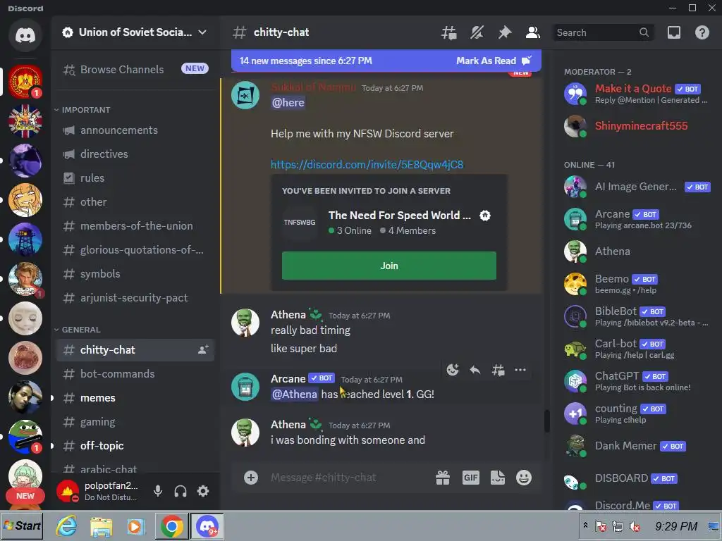Click the Windows Start button
The height and width of the screenshot is (541, 722).
[22, 526]
